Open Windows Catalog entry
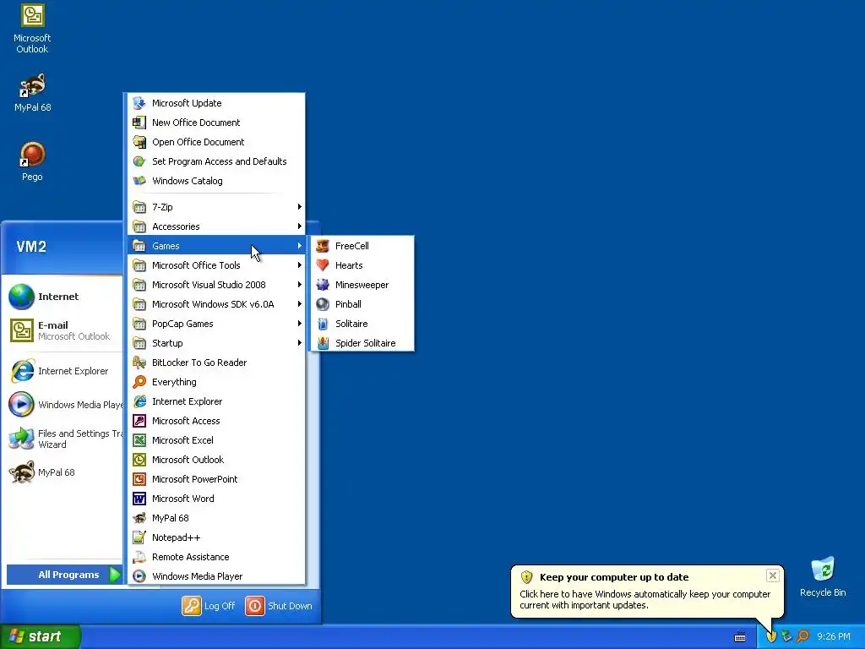This screenshot has height=649, width=865. 216,181
